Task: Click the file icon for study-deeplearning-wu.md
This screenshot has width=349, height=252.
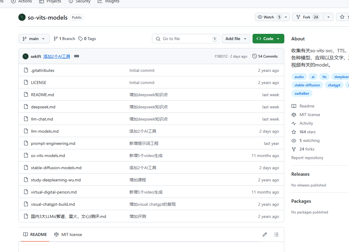Action: point(26,180)
